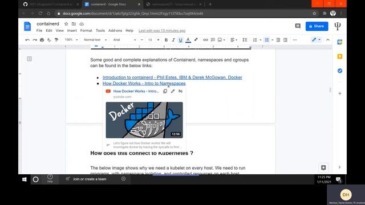
Task: Open the Insert image dropdown arrow
Action: click(x=224, y=40)
